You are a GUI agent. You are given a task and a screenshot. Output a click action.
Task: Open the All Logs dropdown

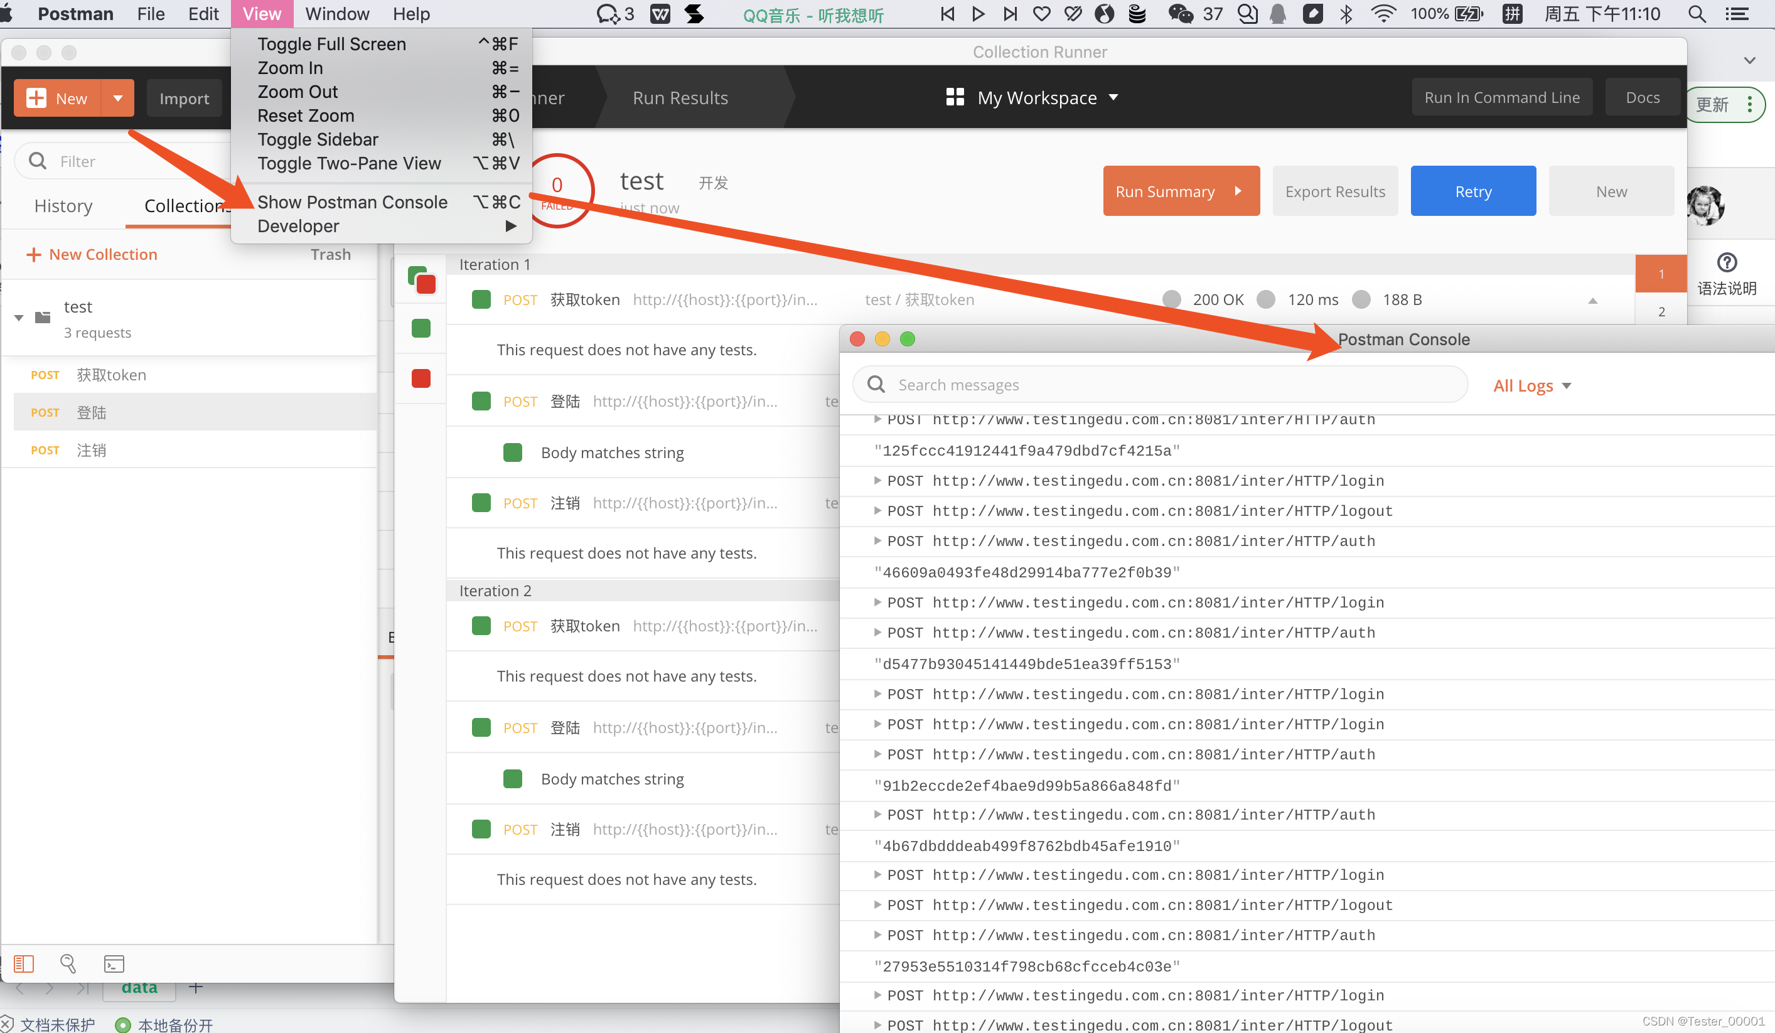(x=1532, y=385)
